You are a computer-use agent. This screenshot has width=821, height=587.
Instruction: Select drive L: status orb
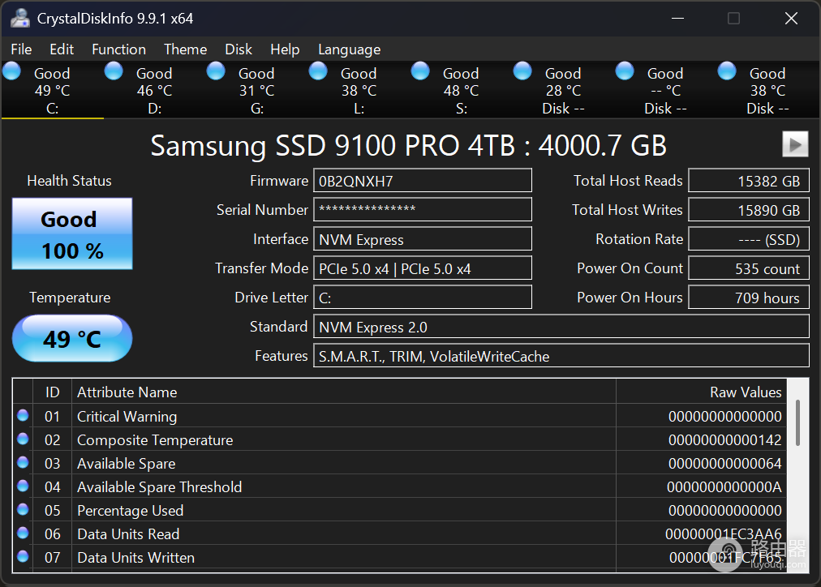(x=318, y=71)
